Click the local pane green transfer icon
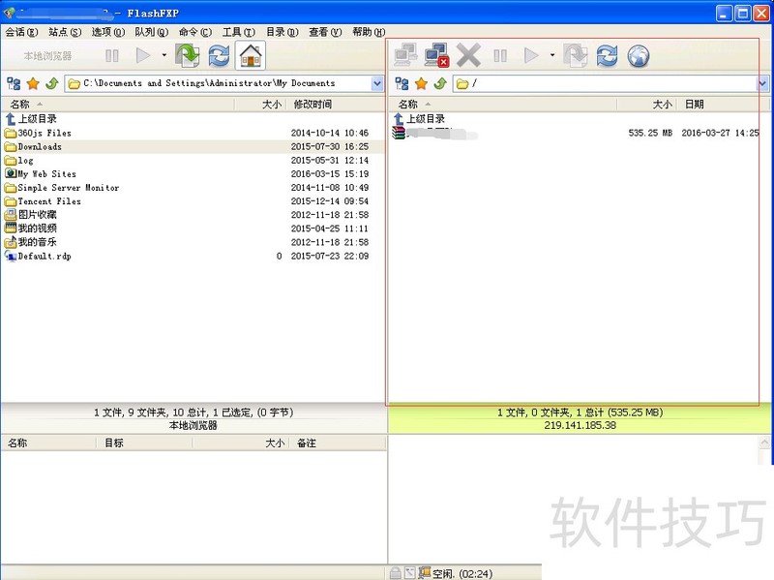Image resolution: width=774 pixels, height=580 pixels. [188, 56]
